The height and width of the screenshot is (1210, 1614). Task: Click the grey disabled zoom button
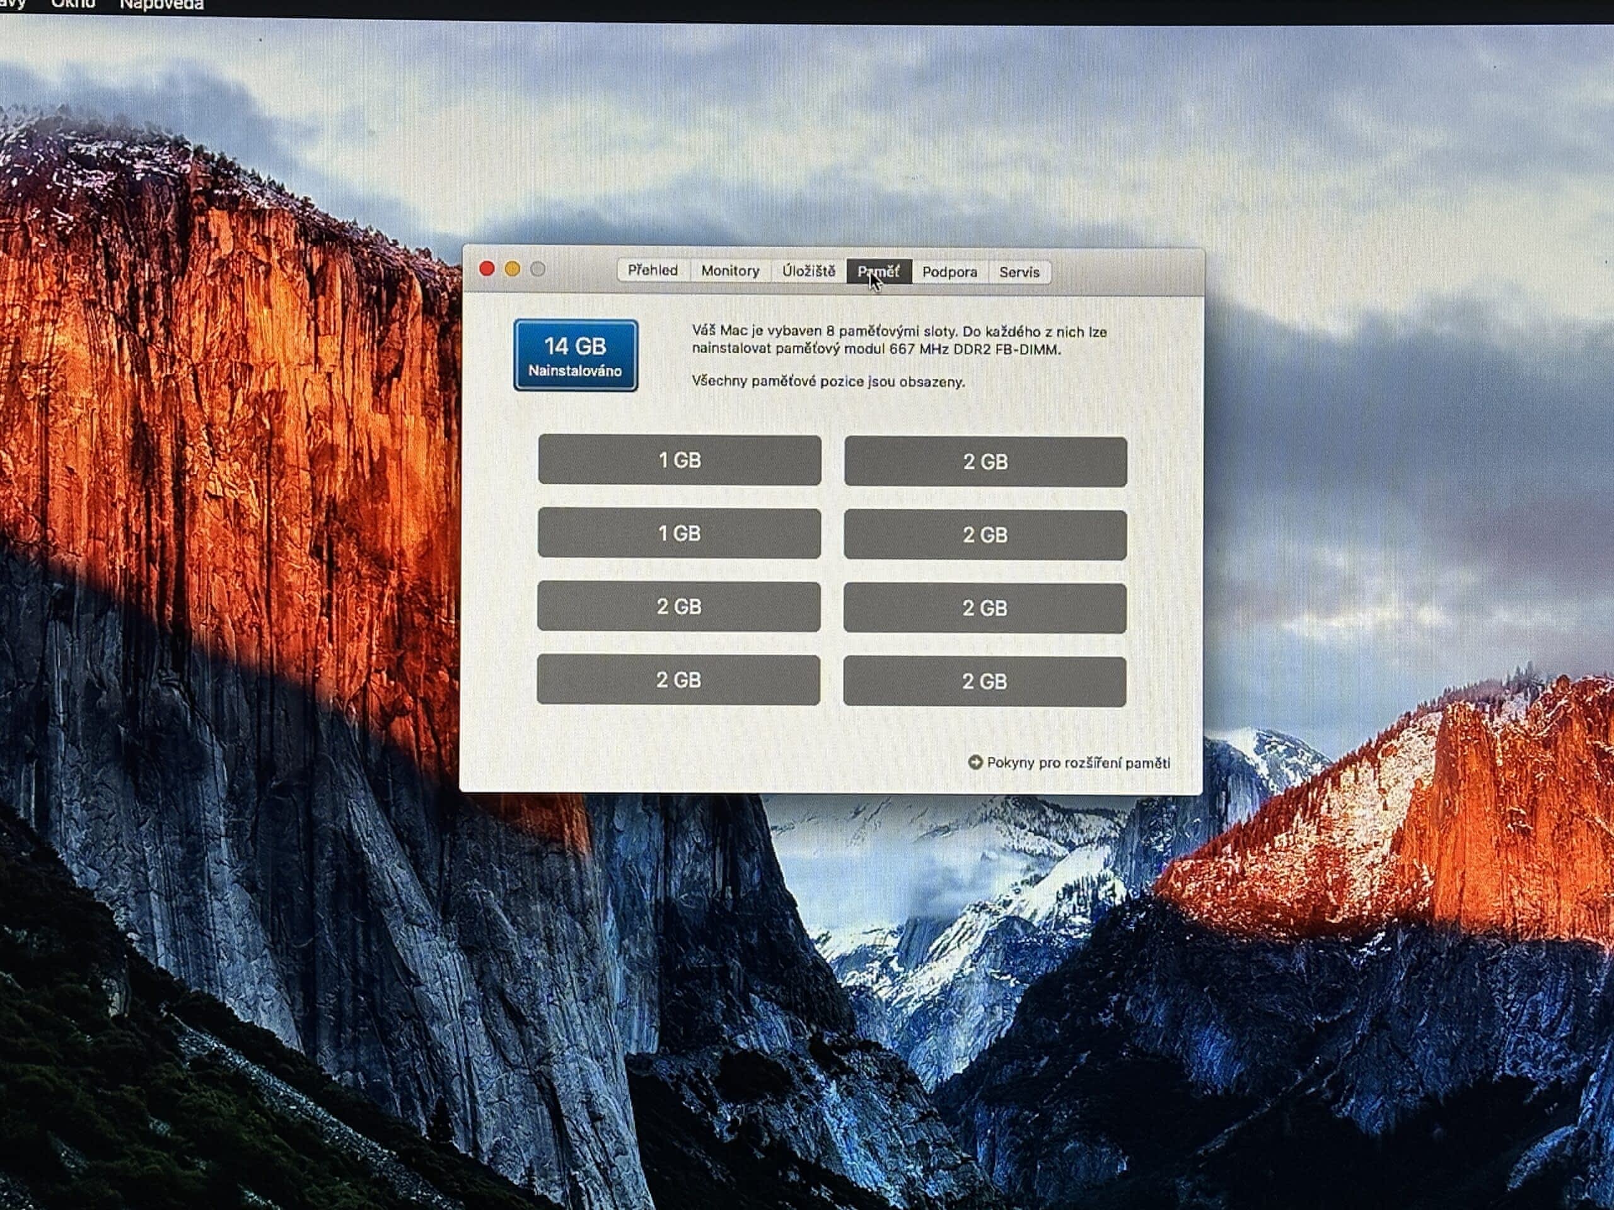coord(538,269)
